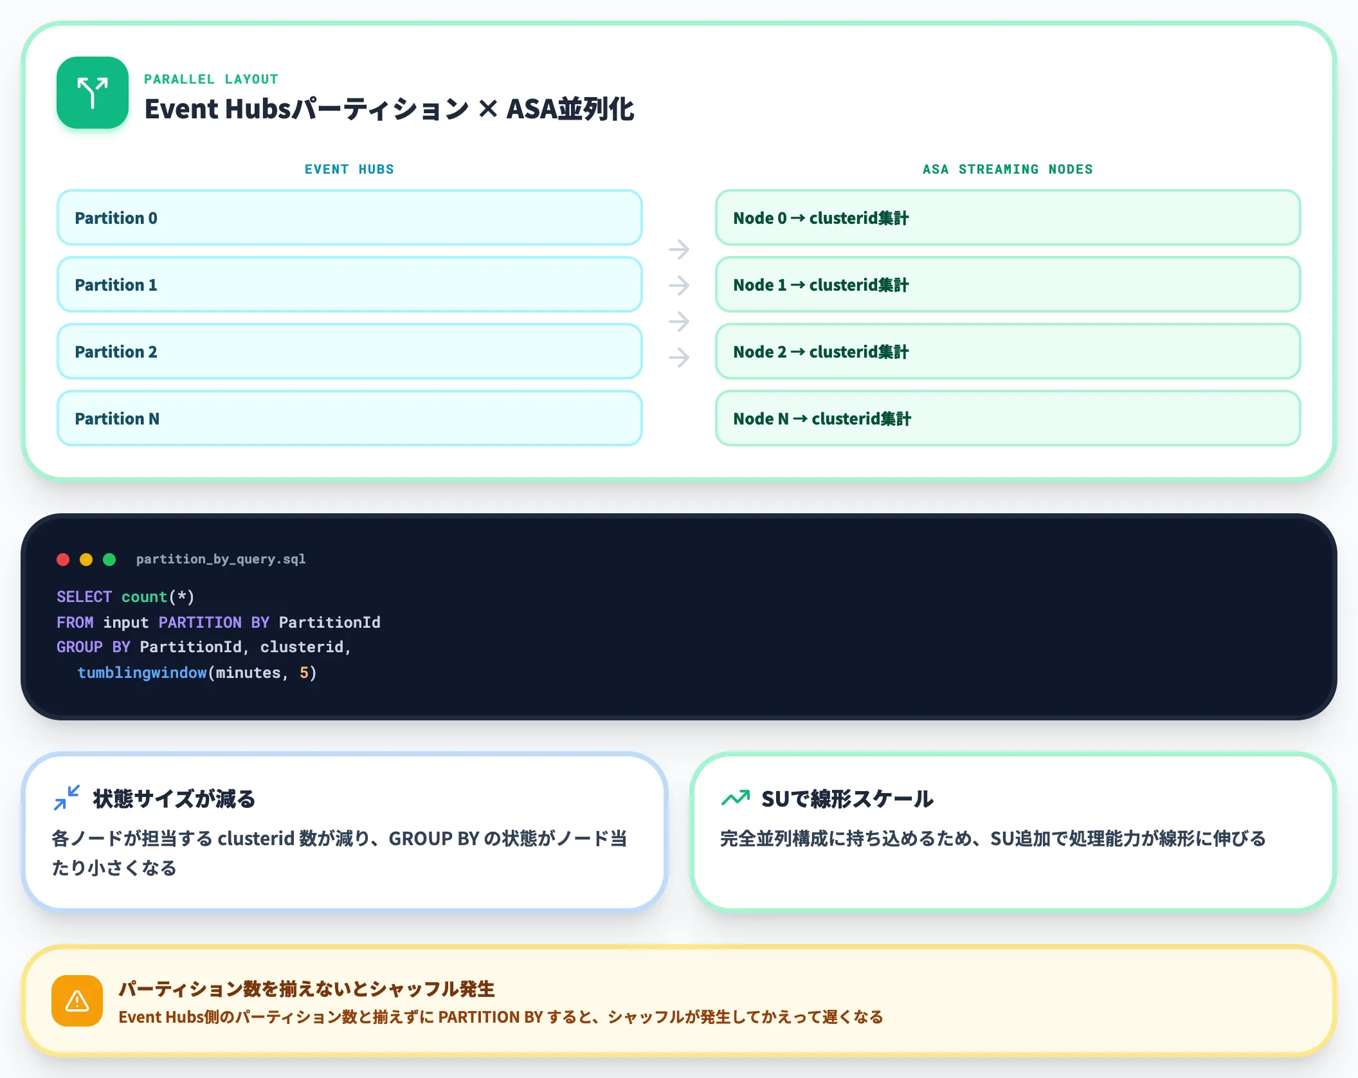Select the Node 2 clusterid集計 box
Image resolution: width=1358 pixels, height=1078 pixels.
click(1008, 351)
